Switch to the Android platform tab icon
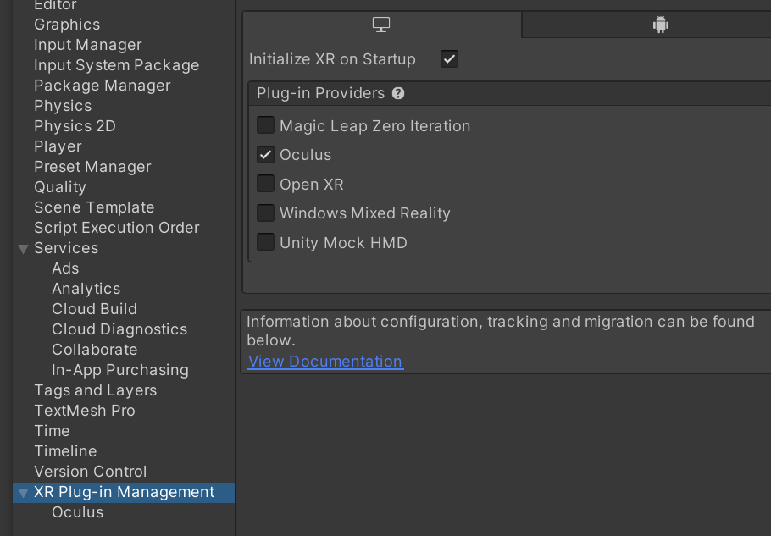This screenshot has width=771, height=536. [660, 24]
